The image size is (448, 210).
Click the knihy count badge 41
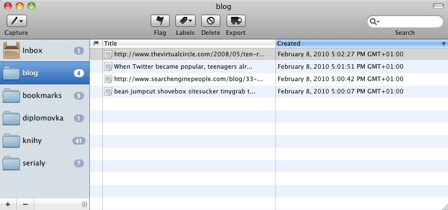click(79, 141)
